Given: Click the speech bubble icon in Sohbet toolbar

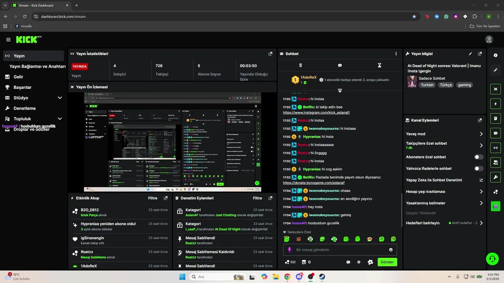Looking at the screenshot, I should point(340,65).
